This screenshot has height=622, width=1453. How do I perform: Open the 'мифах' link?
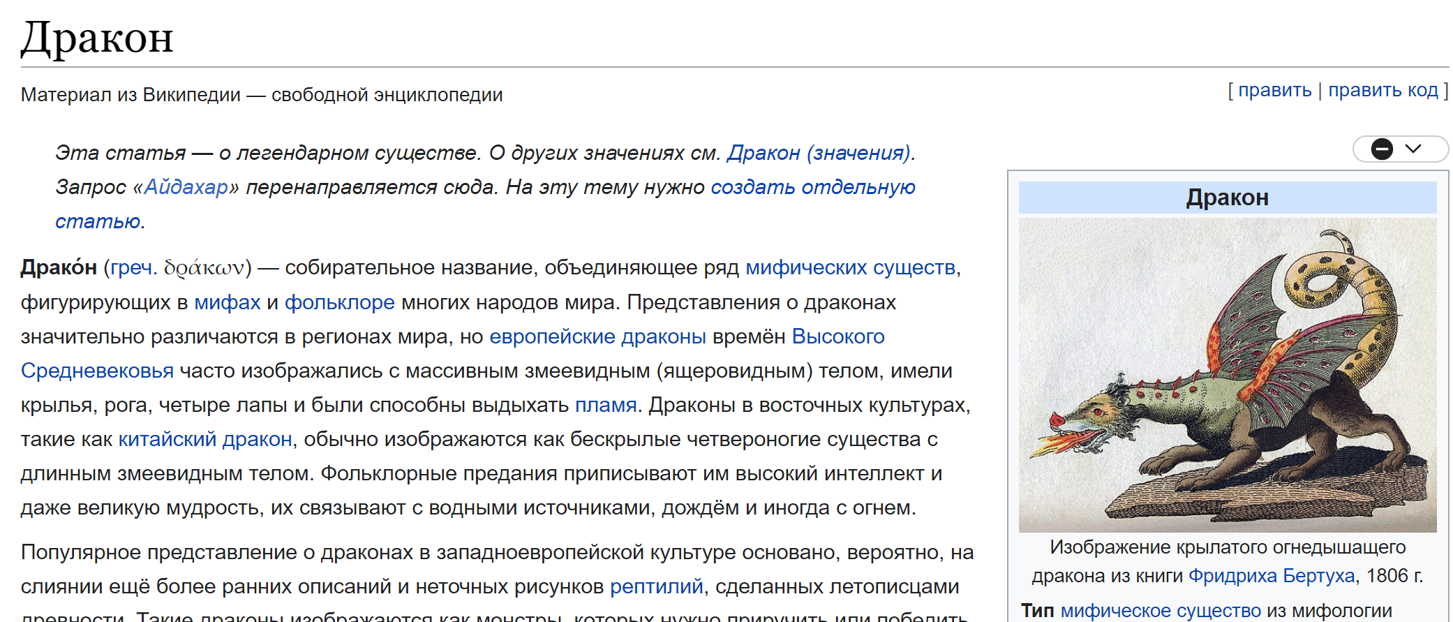click(x=228, y=302)
